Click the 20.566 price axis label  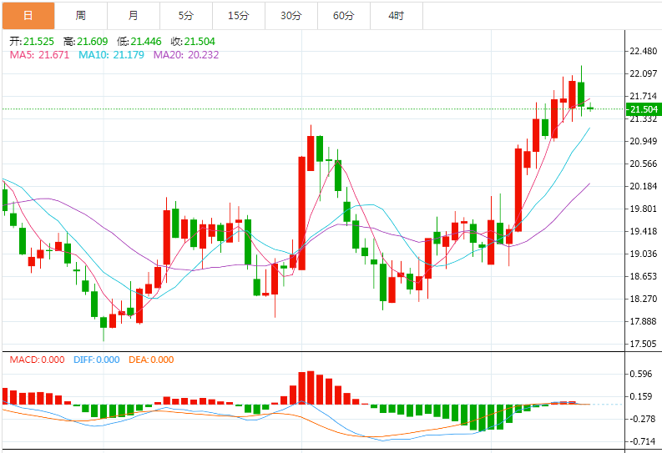coord(644,164)
